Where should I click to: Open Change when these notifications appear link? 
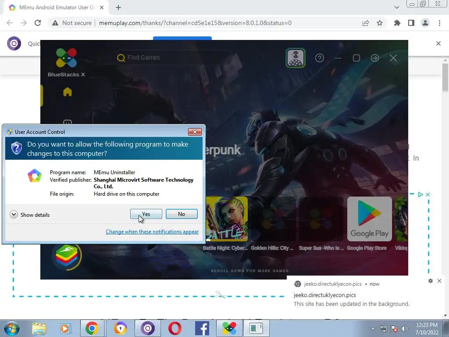tap(152, 232)
